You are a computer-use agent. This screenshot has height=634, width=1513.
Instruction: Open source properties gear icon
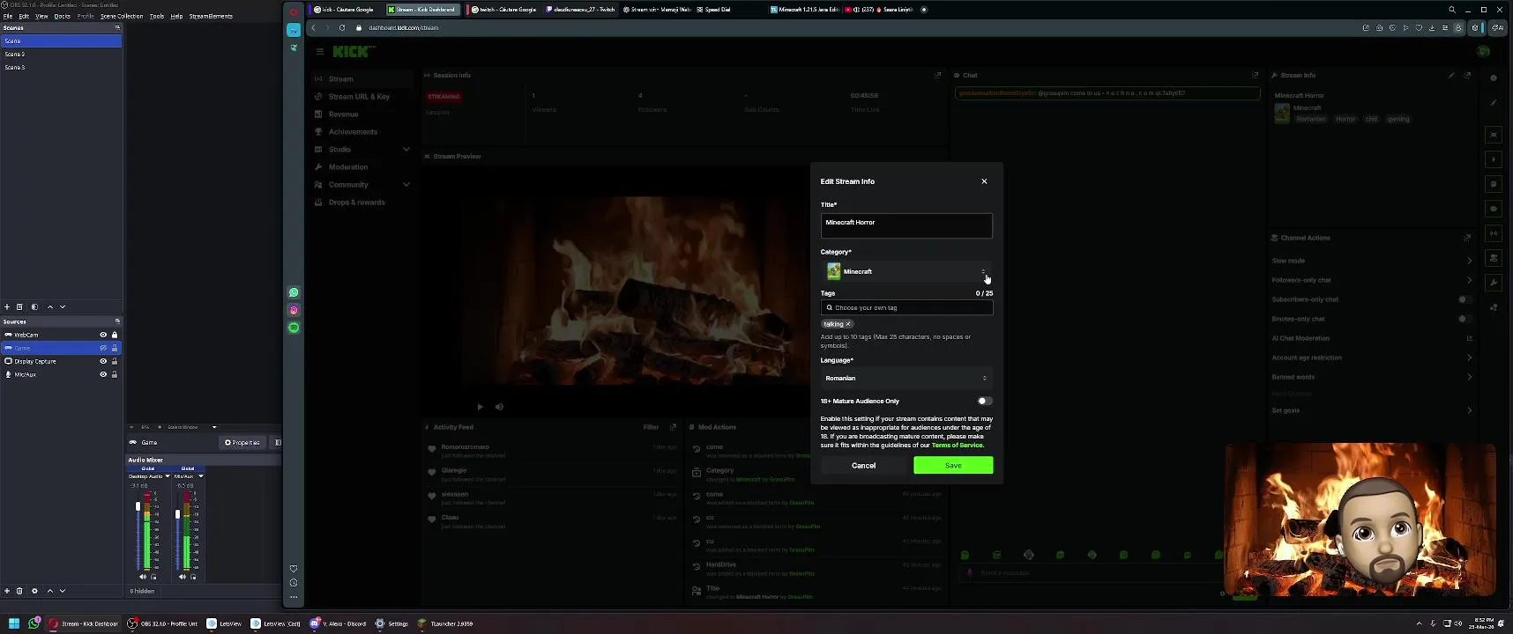coord(34,591)
